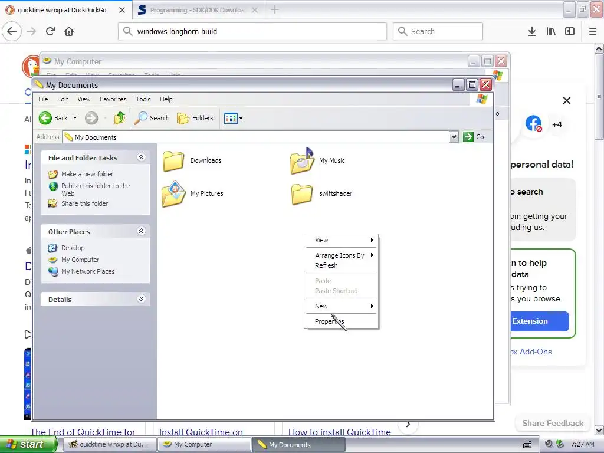This screenshot has width=604, height=453.
Task: Click the browser page scrollbar down arrow
Action: (x=599, y=430)
